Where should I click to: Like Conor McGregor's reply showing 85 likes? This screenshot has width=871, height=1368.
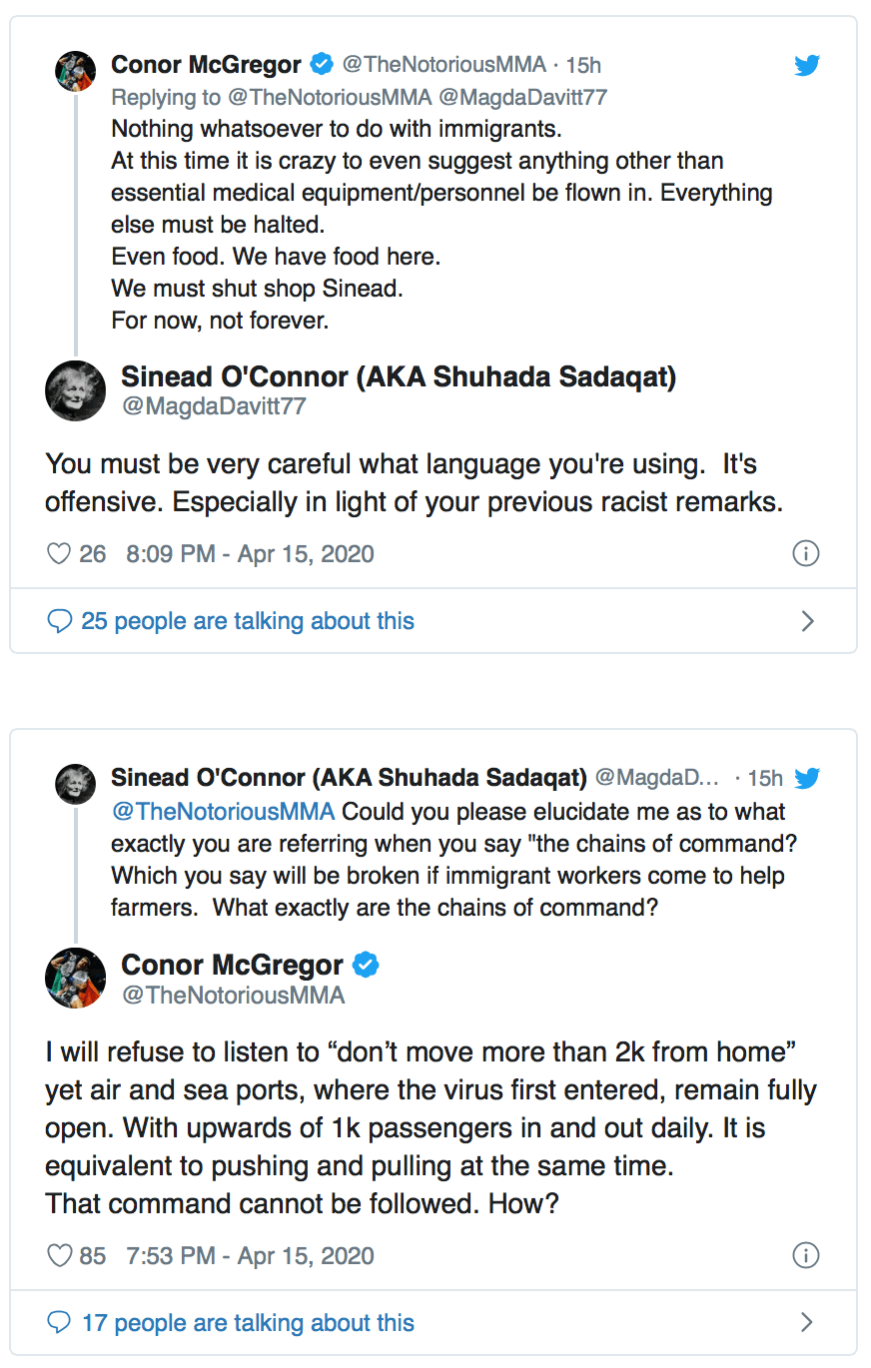click(x=60, y=1255)
